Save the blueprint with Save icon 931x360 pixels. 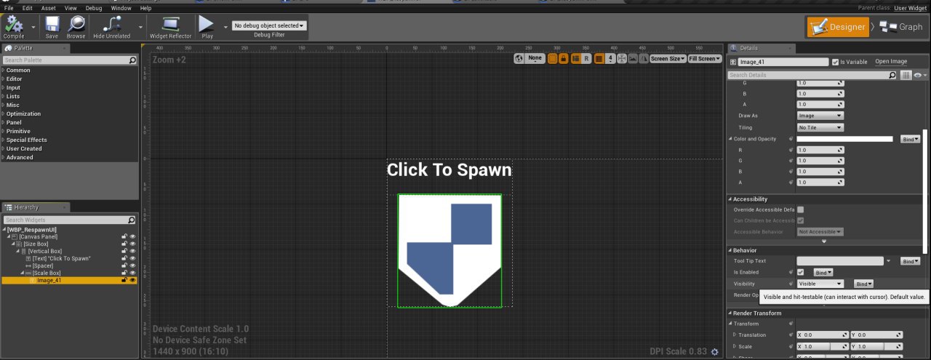[52, 27]
